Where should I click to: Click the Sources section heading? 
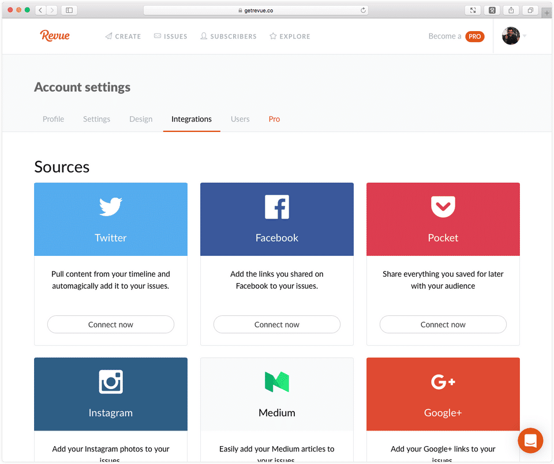(62, 167)
